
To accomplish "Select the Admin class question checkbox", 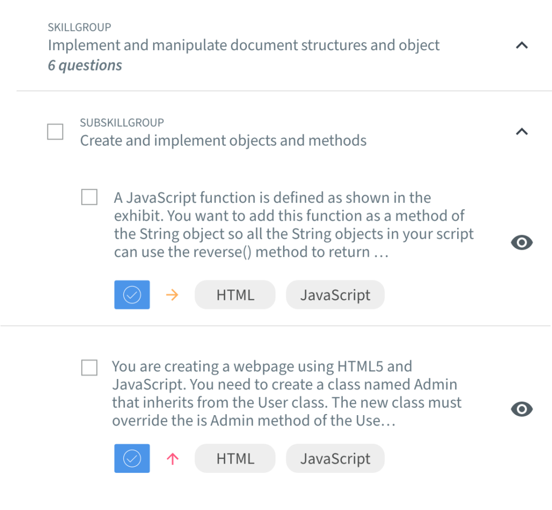I will click(89, 368).
